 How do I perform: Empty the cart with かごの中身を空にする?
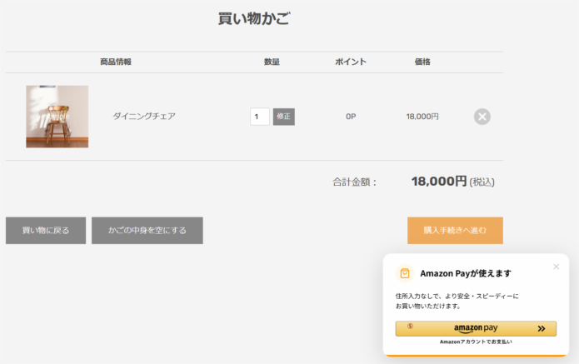coord(147,231)
